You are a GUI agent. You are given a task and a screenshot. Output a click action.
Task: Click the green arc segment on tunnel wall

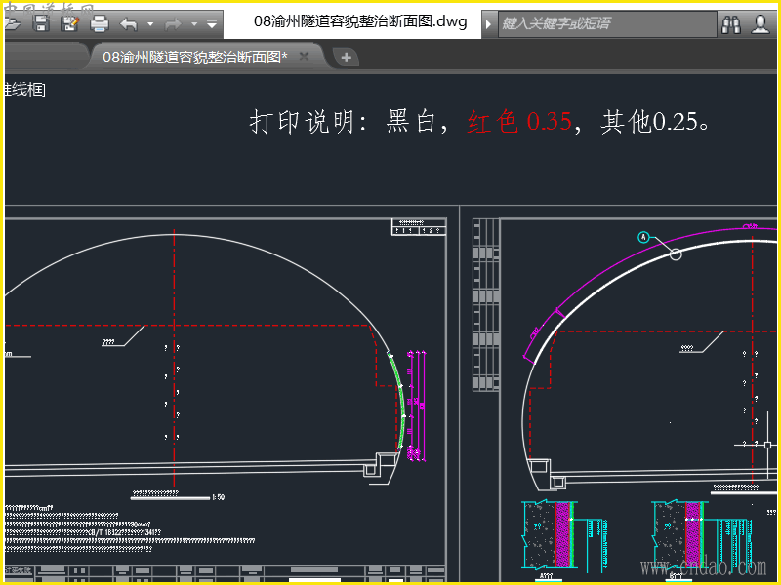click(x=400, y=400)
